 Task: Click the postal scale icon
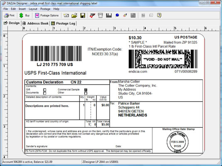tap(100, 15)
